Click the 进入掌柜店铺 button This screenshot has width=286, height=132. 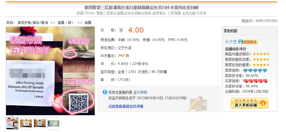[x=249, y=103]
